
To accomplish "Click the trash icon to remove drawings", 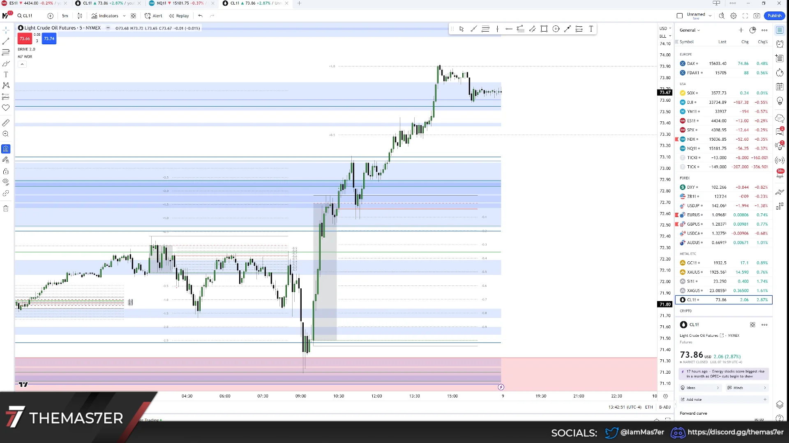I will click(6, 208).
